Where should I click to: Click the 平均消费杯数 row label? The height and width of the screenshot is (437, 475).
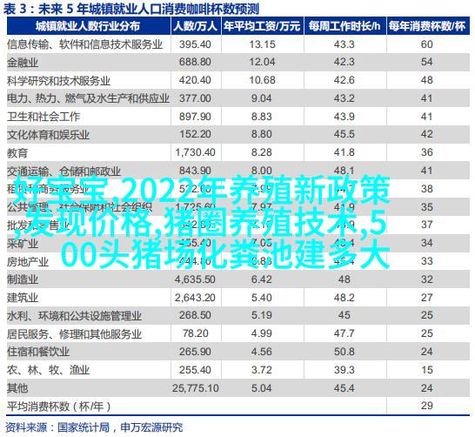pyautogui.click(x=59, y=407)
